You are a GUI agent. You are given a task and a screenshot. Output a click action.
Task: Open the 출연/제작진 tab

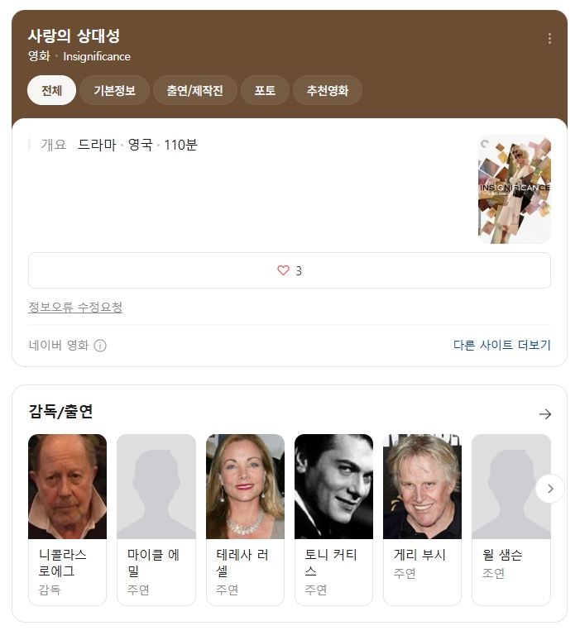click(x=194, y=91)
